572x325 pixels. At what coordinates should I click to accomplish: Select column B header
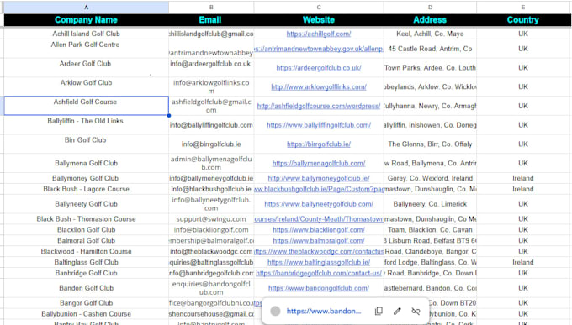pos(211,8)
